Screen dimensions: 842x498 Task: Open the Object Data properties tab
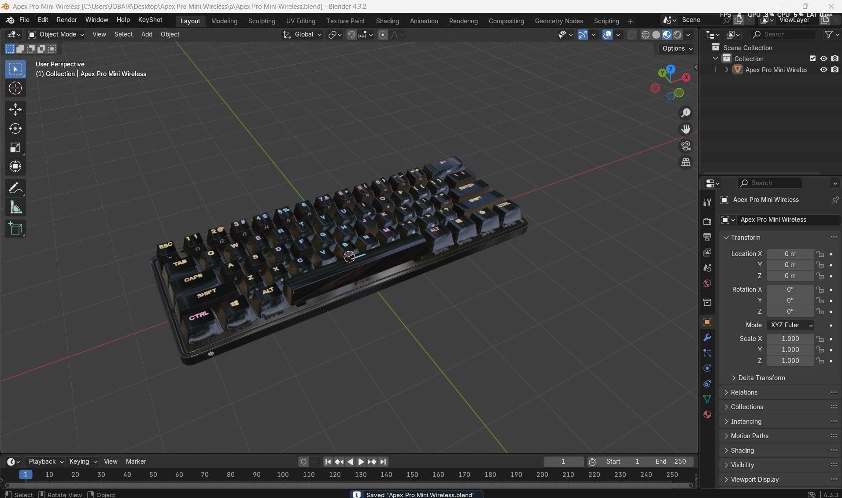tap(707, 399)
